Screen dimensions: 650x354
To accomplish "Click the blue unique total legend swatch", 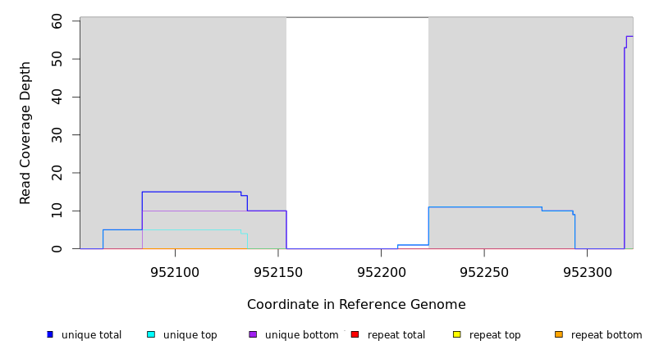I will point(50,334).
